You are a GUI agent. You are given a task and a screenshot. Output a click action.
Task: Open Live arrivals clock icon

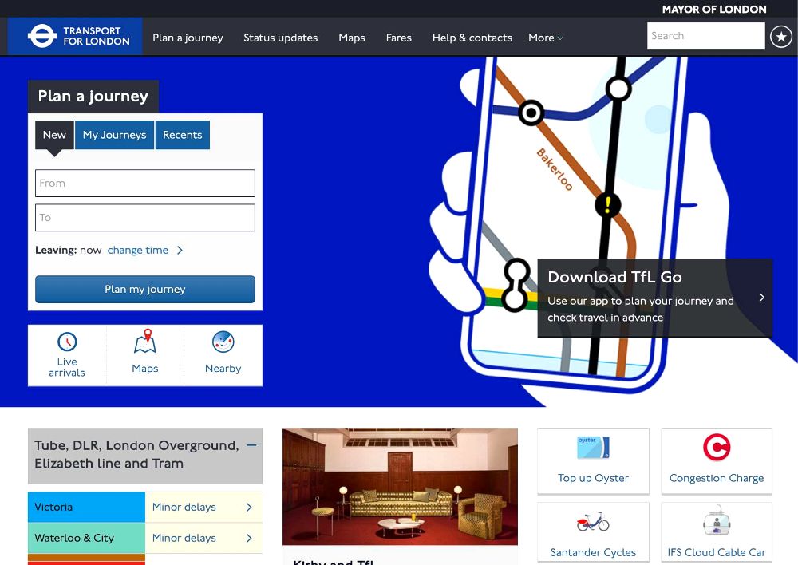click(x=67, y=342)
